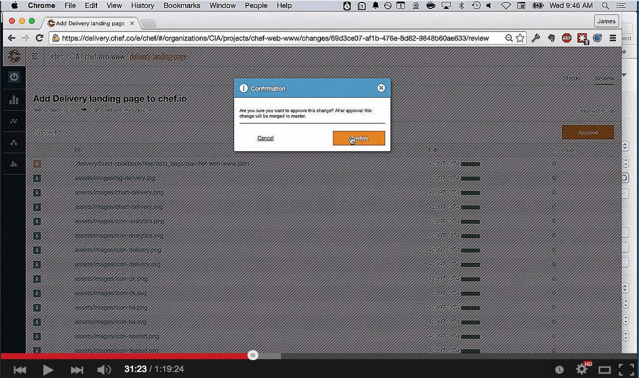This screenshot has height=378, width=639.
Task: Open a new Chrome tab
Action: (x=149, y=23)
